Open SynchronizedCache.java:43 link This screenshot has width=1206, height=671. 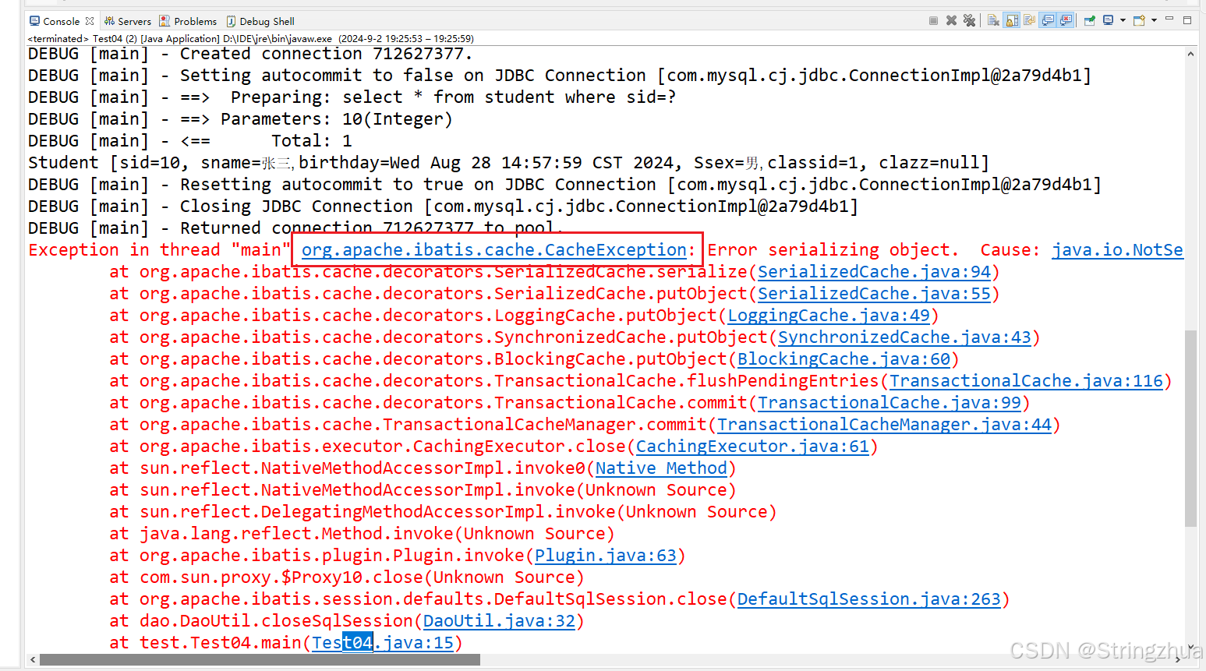[x=904, y=337]
